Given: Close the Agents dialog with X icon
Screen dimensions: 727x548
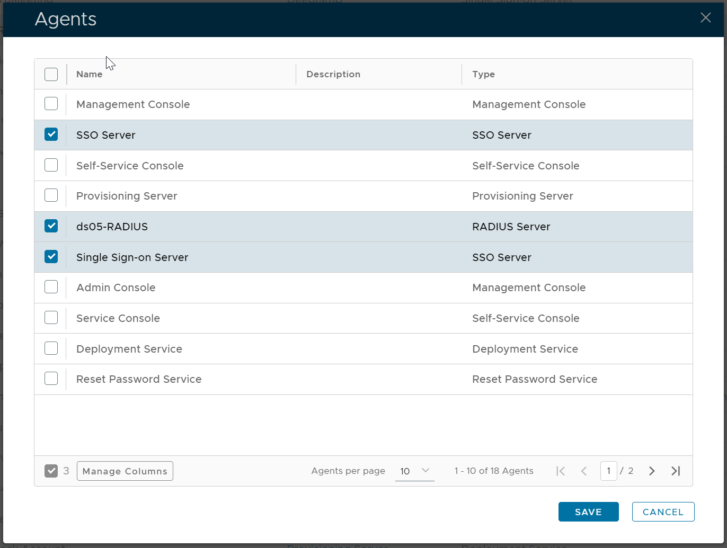Looking at the screenshot, I should pos(705,18).
